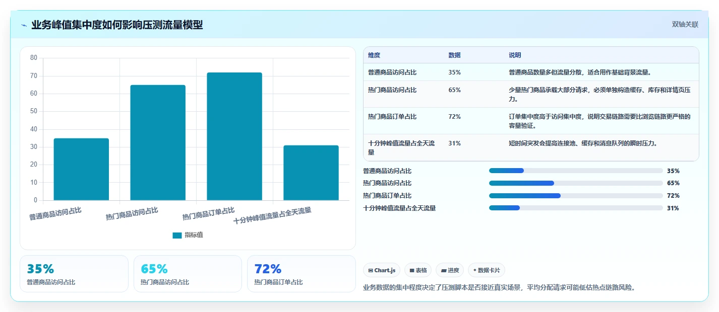The width and height of the screenshot is (719, 312).
Task: Click the chart x-axis label 十分钟峰值流量占全天流量
Action: tap(272, 215)
